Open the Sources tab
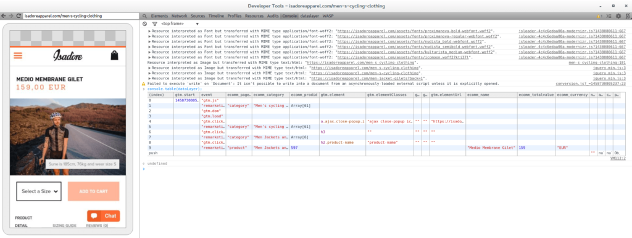The height and width of the screenshot is (238, 632). pos(198,16)
